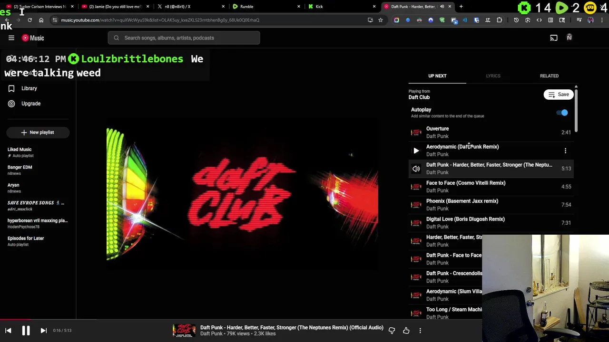Open options for Aerodynamic (Daft Punk Remix)

point(565,151)
